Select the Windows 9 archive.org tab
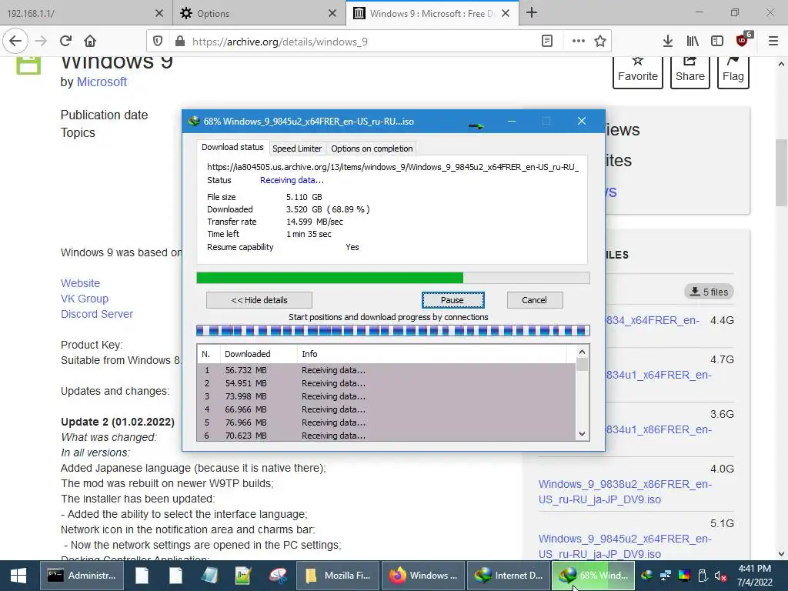The height and width of the screenshot is (591, 788). tap(432, 14)
